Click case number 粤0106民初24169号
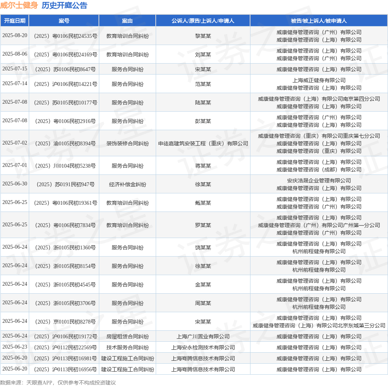Image resolution: width=388 pixels, height=386 pixels. pyautogui.click(x=66, y=54)
